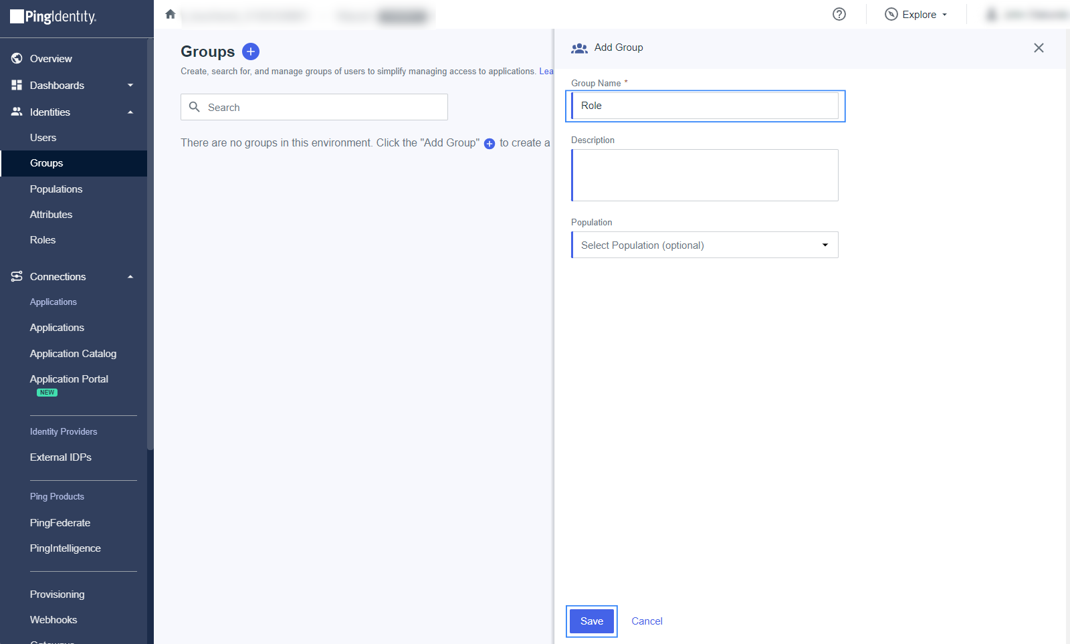
Task: Click the Connections icon in sidebar
Action: pos(17,277)
